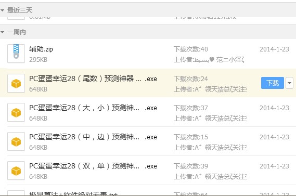The image size is (296, 196).
Task: Open the dropdown arrow next to 下载 button
Action: 289,83
